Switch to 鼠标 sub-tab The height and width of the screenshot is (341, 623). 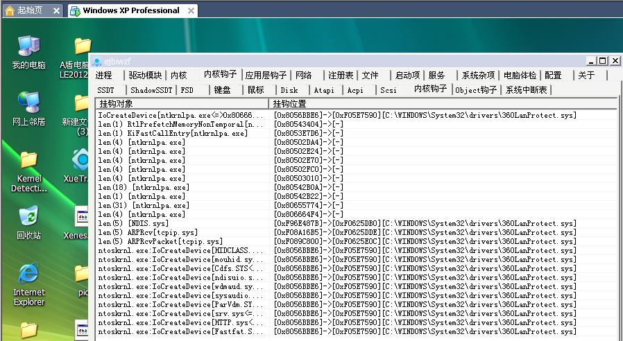(x=255, y=90)
